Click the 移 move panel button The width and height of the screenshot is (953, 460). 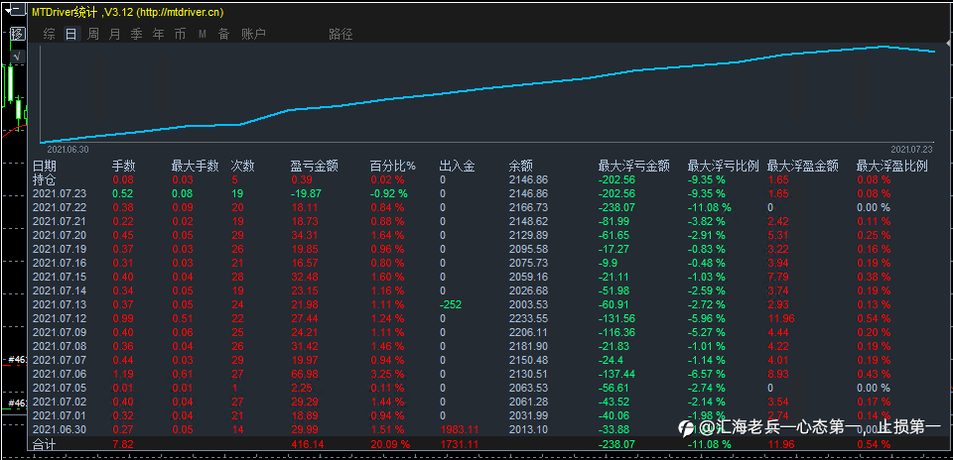(x=18, y=34)
